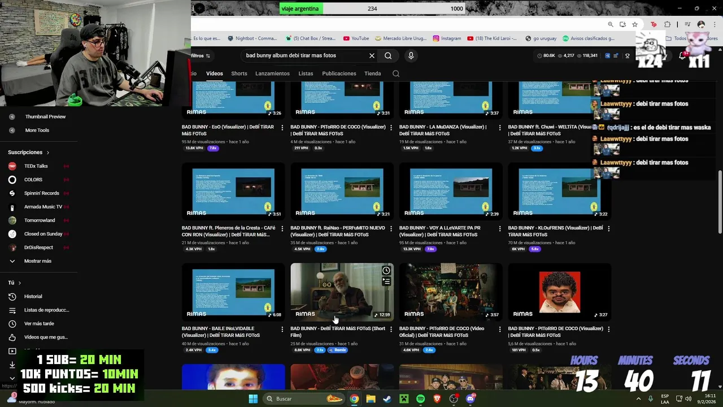Click the Remix badge under Short Film
The width and height of the screenshot is (723, 407).
[337, 350]
